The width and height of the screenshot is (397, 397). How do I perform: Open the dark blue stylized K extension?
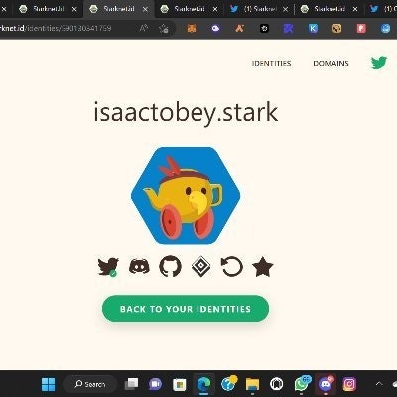coord(288,29)
